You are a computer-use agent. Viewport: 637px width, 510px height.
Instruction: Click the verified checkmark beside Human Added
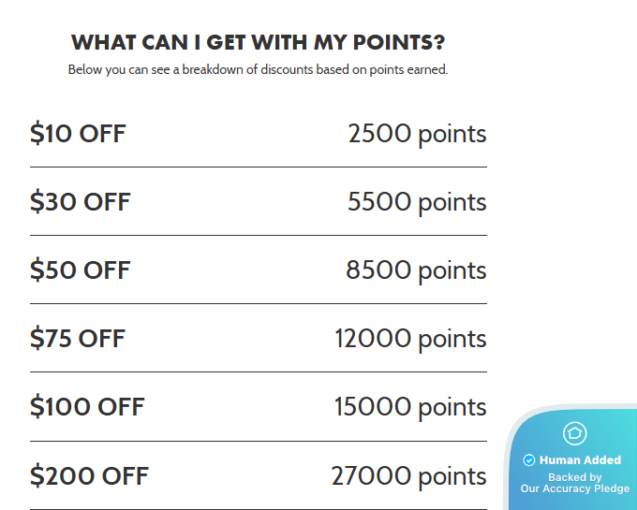pyautogui.click(x=529, y=460)
